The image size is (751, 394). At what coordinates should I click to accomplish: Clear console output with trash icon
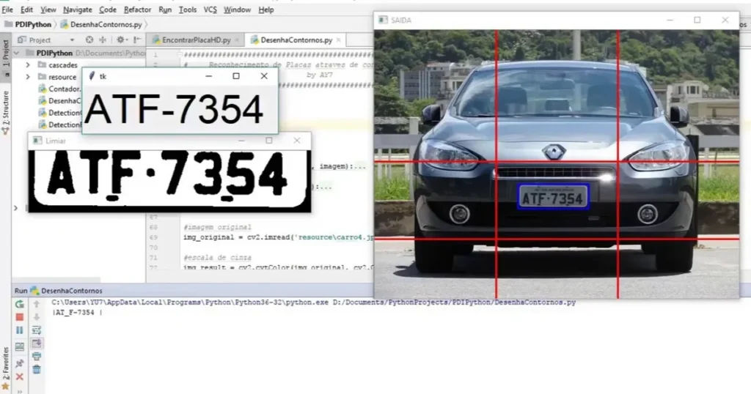tap(36, 370)
